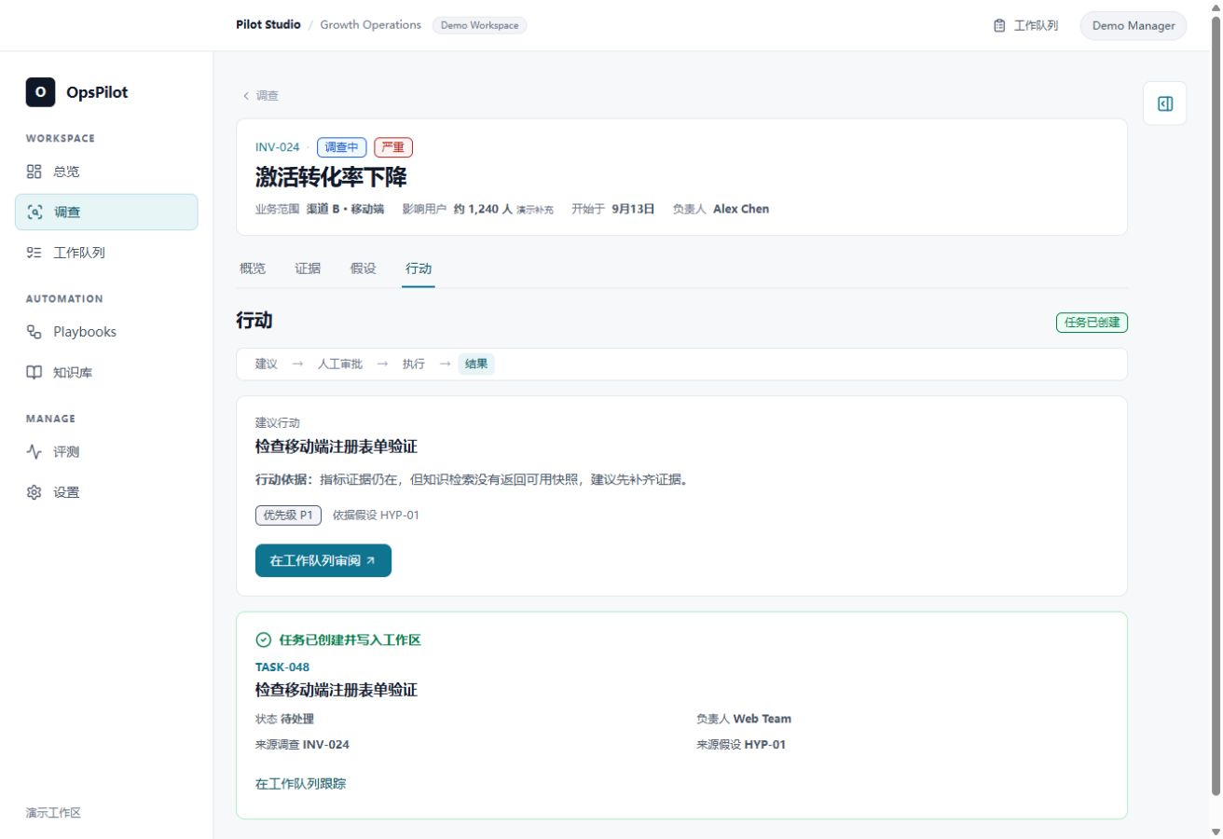Screen dimensions: 1223x839
Task: Select the 行动 tab
Action: pos(419,268)
